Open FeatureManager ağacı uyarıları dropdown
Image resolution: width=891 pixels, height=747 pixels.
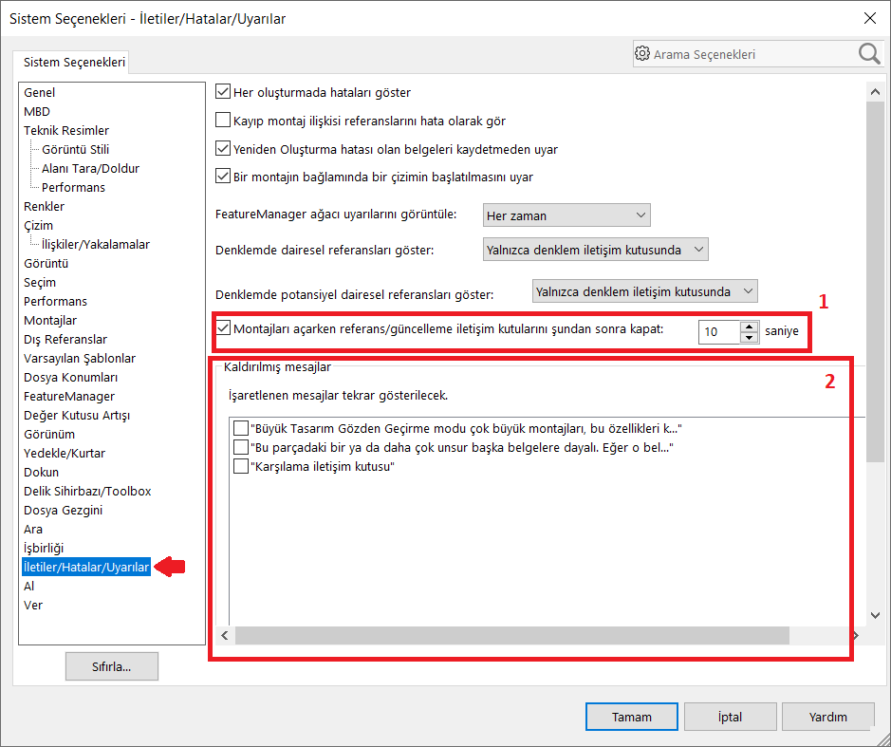[566, 215]
